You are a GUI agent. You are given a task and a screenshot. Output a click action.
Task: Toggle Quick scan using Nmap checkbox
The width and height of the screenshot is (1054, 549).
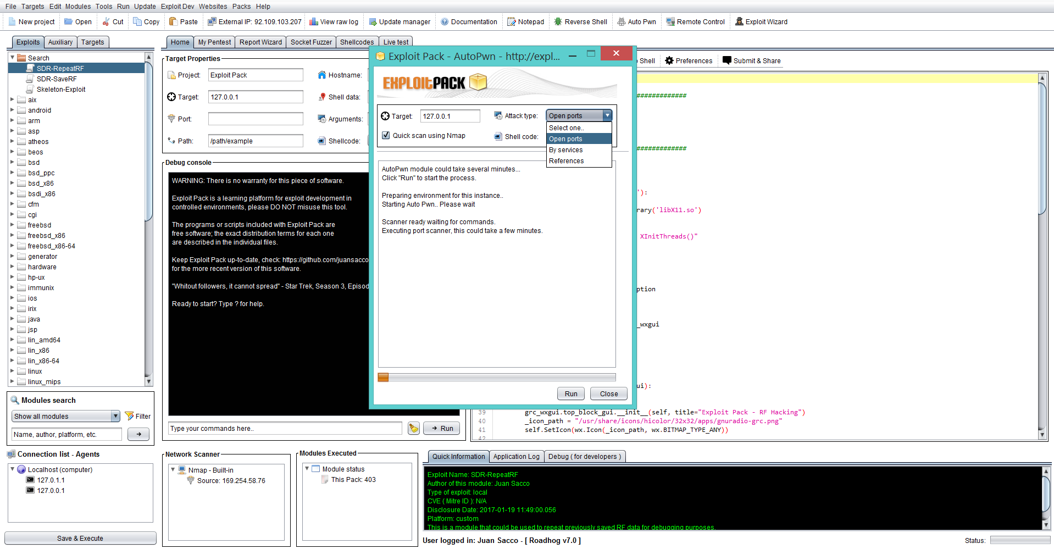tap(386, 136)
